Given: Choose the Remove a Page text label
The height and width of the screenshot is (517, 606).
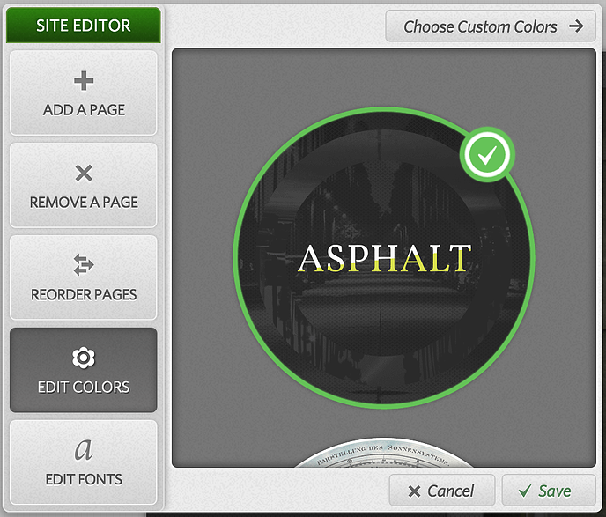Looking at the screenshot, I should [84, 202].
